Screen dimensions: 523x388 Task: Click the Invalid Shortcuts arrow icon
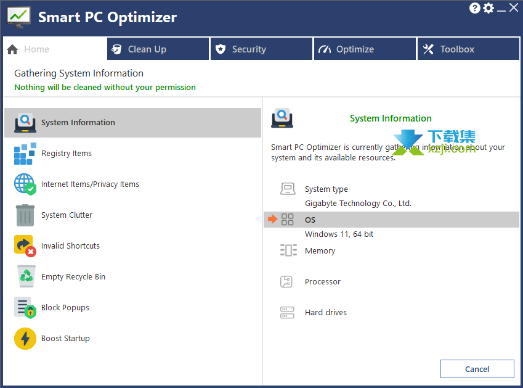25,246
